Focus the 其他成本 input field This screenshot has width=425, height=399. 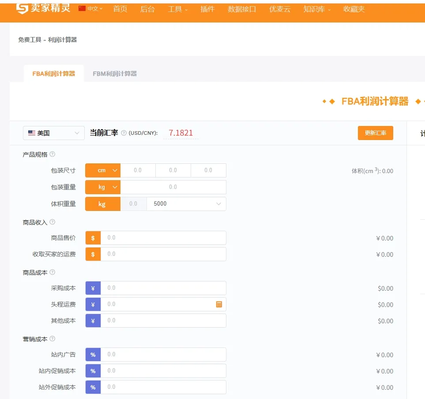point(163,321)
